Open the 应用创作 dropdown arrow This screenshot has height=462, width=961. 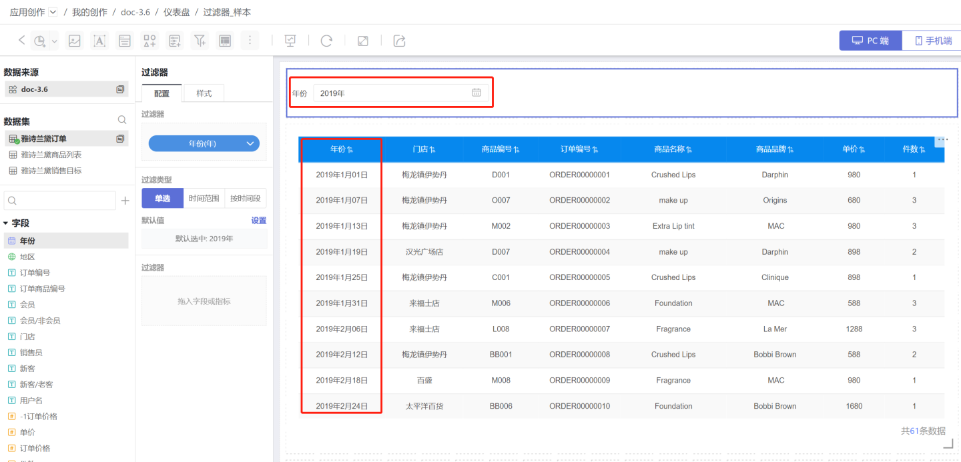tap(53, 12)
